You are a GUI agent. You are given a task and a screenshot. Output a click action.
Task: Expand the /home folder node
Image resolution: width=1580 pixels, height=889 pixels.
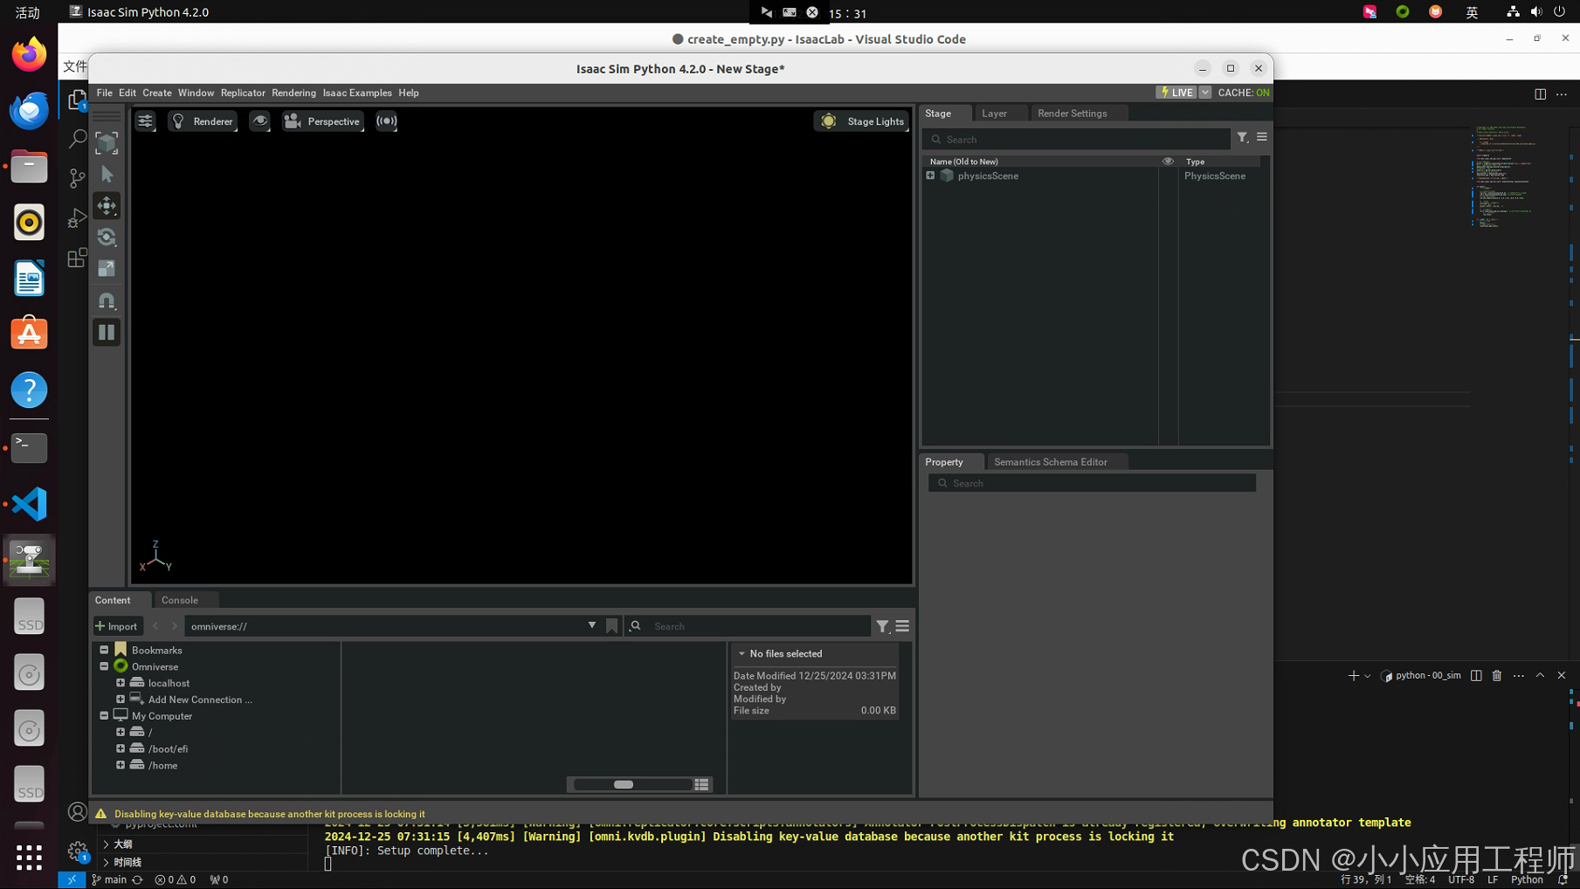121,765
